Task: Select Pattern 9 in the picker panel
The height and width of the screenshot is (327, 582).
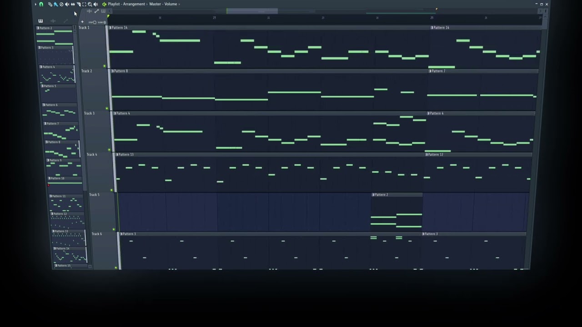Action: pos(64,168)
